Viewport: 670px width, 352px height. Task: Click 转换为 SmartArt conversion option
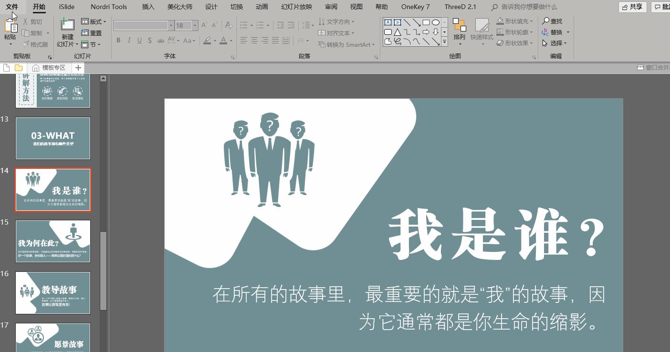346,44
